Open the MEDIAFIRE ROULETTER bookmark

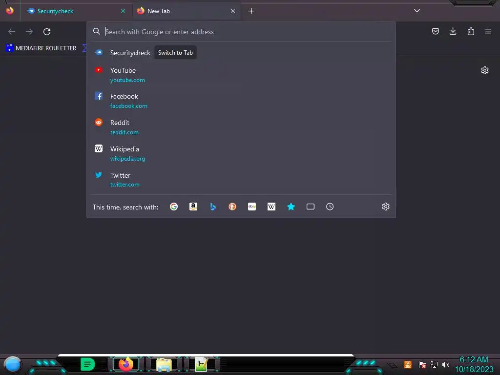(x=41, y=48)
